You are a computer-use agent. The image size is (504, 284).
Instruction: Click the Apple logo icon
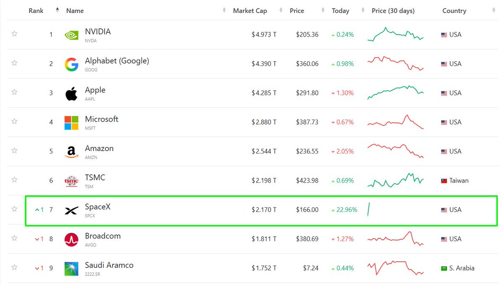coord(71,94)
